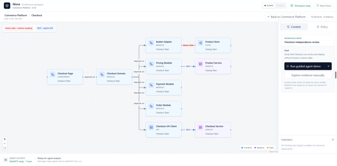Click the Order Module node title
Viewport: 337px width, 166px height.
pos(163,105)
